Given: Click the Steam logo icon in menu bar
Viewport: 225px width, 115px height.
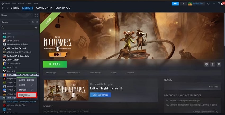Looking at the screenshot, I should pyautogui.click(x=3, y=4).
